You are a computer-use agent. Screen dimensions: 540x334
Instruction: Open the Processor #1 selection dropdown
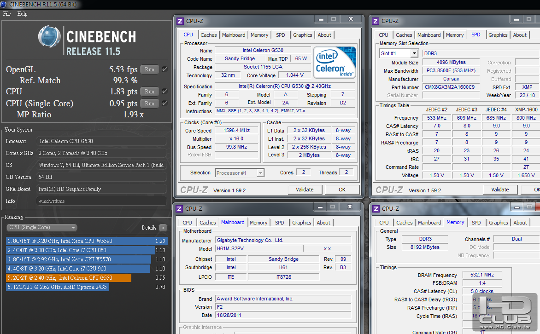(x=240, y=173)
